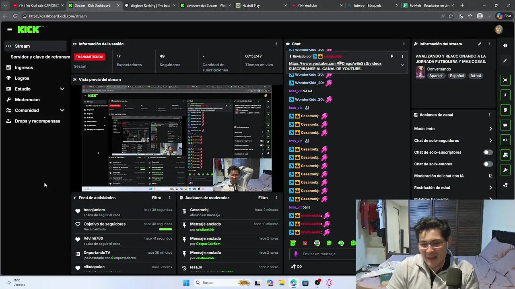Image resolution: width=515 pixels, height=289 pixels.
Task: Open cristiankikk link in first Mensaje anclado
Action: (205, 230)
